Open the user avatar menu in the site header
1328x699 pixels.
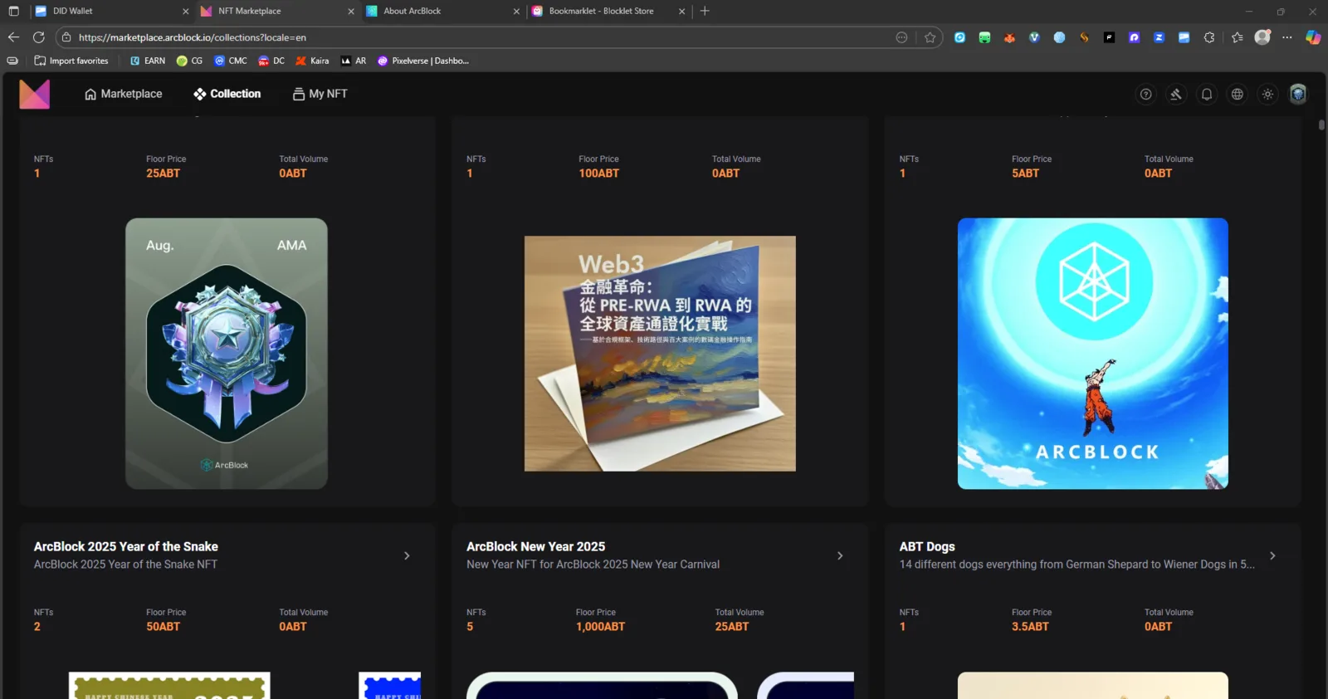1298,95
